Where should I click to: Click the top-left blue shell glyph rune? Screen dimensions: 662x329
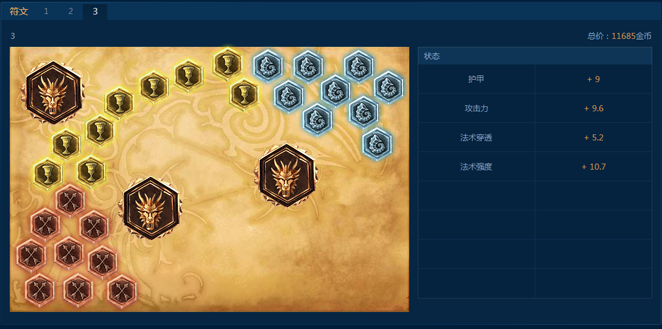click(268, 66)
